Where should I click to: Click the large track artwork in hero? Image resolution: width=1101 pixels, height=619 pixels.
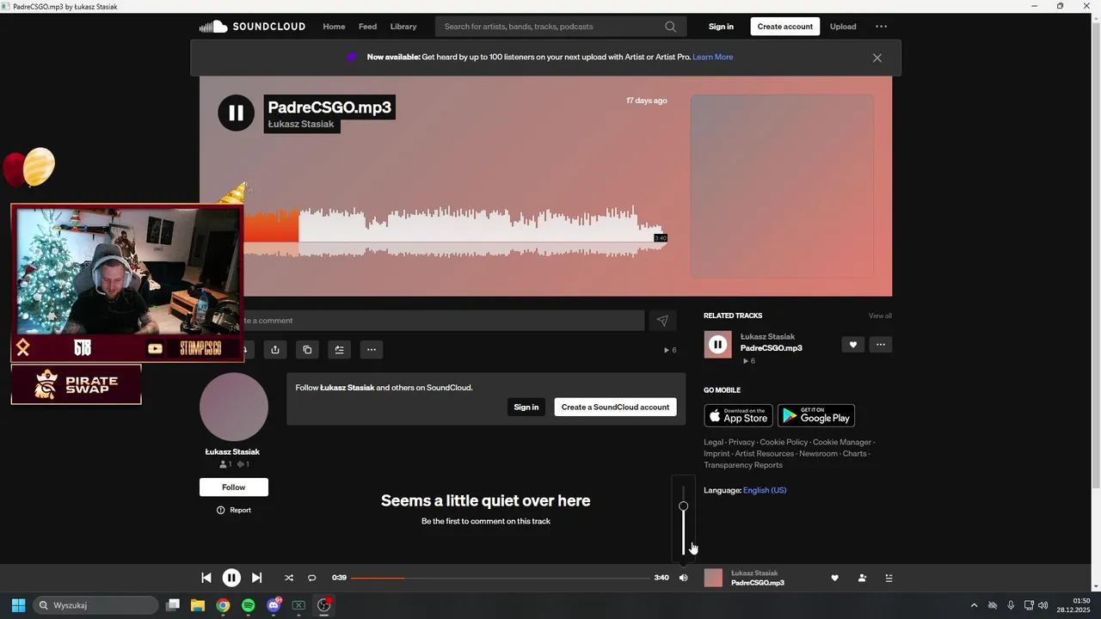[782, 187]
